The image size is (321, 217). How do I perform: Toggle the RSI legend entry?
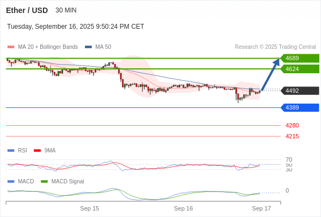point(17,150)
